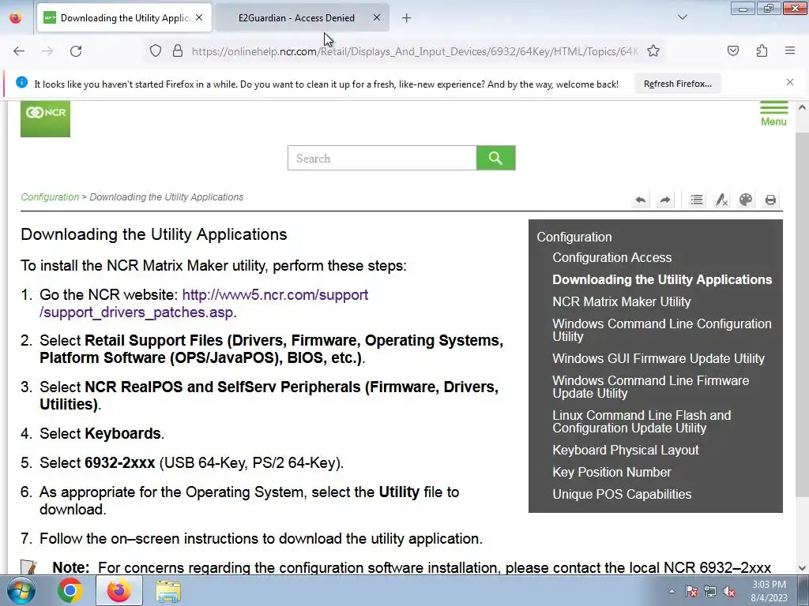Image resolution: width=809 pixels, height=606 pixels.
Task: Click the Action Center flag icon
Action: tap(691, 592)
